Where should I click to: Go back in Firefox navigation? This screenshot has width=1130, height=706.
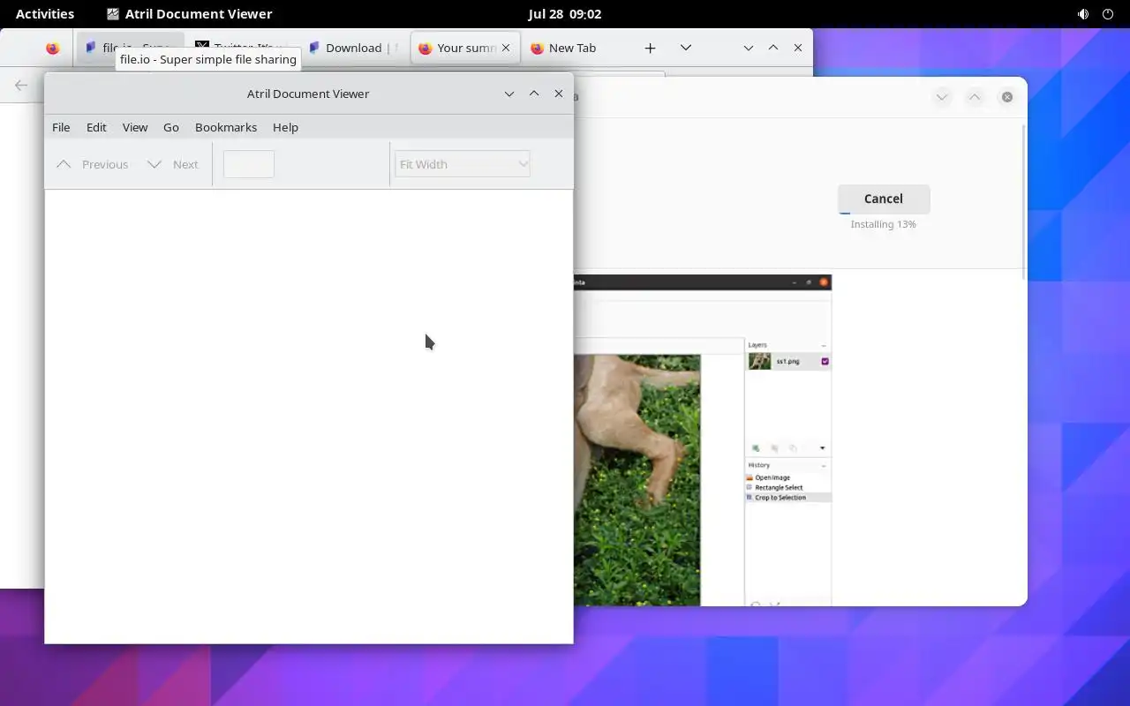(21, 86)
